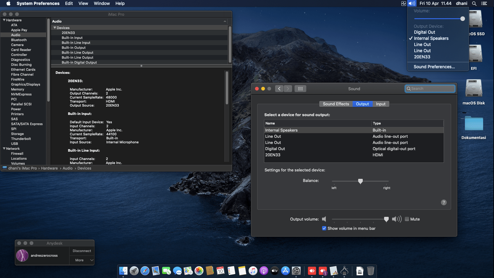Open the Window menu

pyautogui.click(x=102, y=3)
